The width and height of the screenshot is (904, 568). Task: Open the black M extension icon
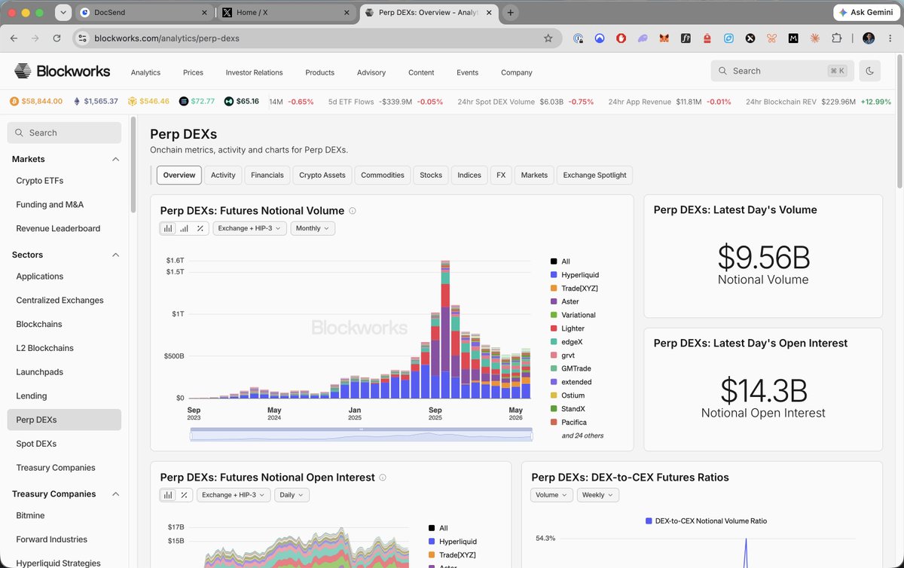point(793,38)
